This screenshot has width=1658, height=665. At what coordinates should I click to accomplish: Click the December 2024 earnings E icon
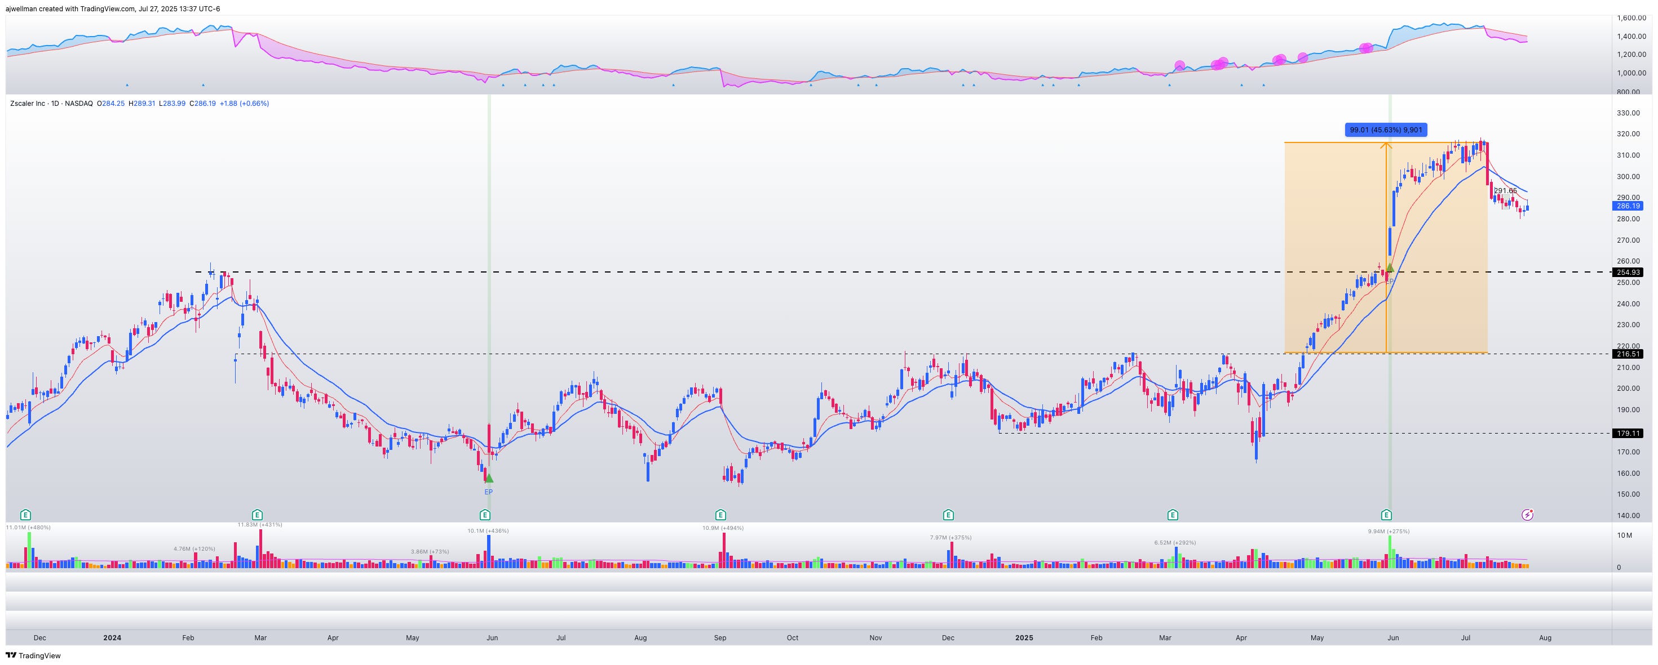click(x=948, y=515)
